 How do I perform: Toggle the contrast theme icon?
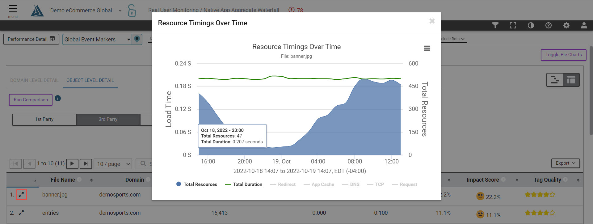pos(531,26)
